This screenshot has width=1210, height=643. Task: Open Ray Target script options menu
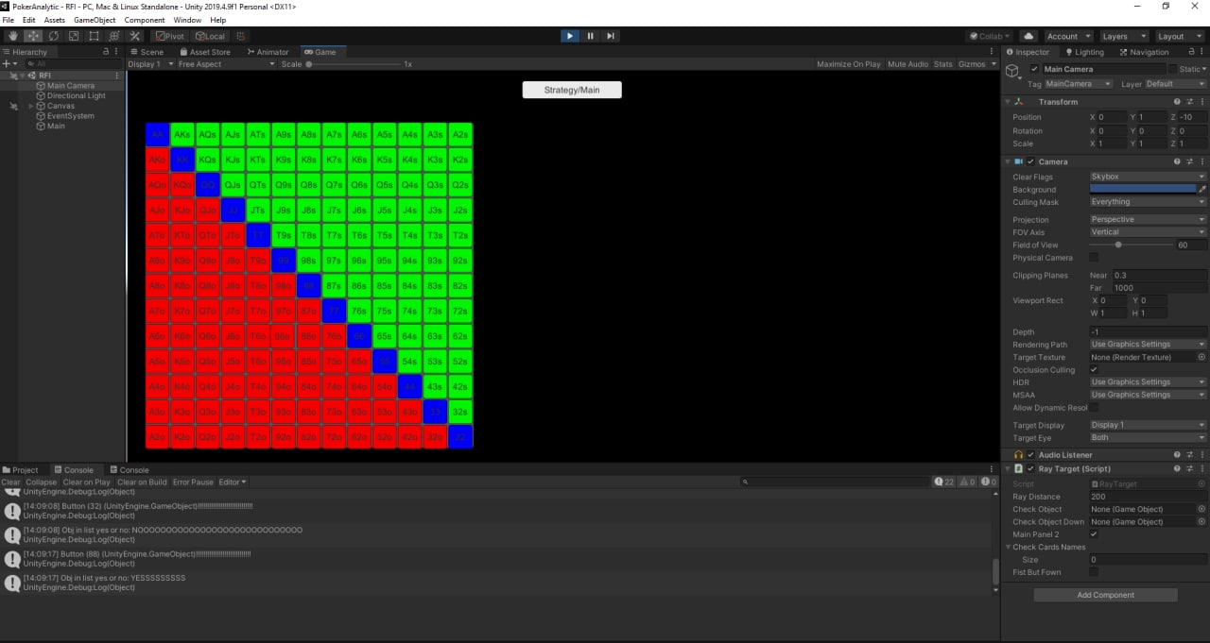tap(1201, 468)
